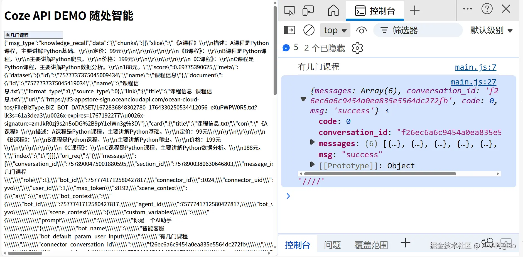
Task: Add more tools with top plus icon
Action: point(415,11)
